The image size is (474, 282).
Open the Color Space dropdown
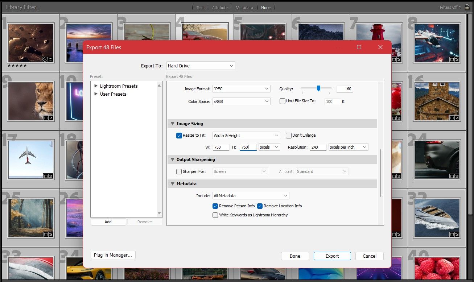click(241, 101)
